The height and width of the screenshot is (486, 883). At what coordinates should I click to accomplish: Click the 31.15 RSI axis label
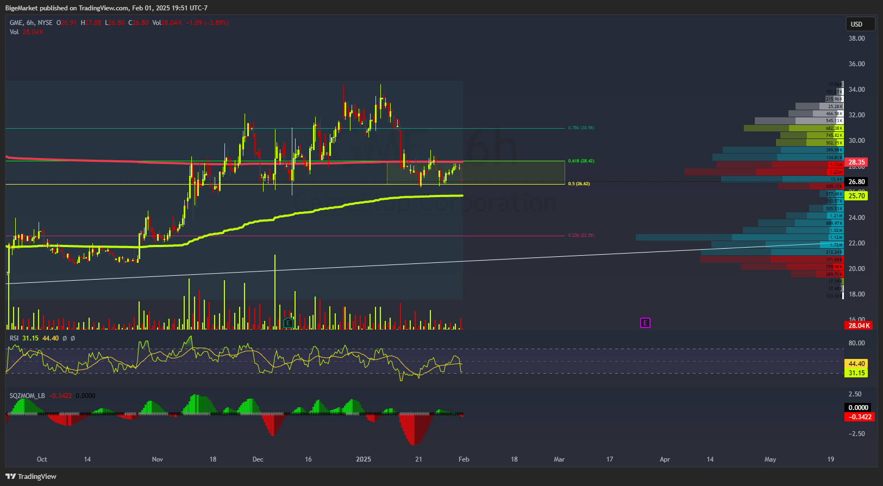pyautogui.click(x=856, y=373)
